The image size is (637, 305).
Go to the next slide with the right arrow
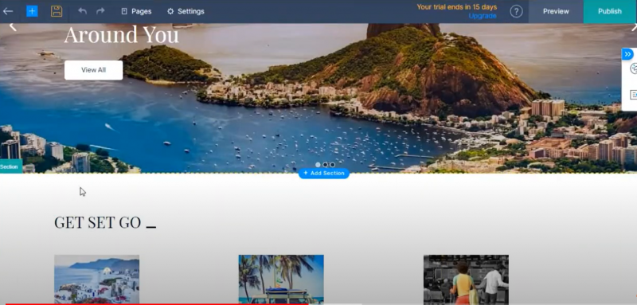(x=634, y=27)
